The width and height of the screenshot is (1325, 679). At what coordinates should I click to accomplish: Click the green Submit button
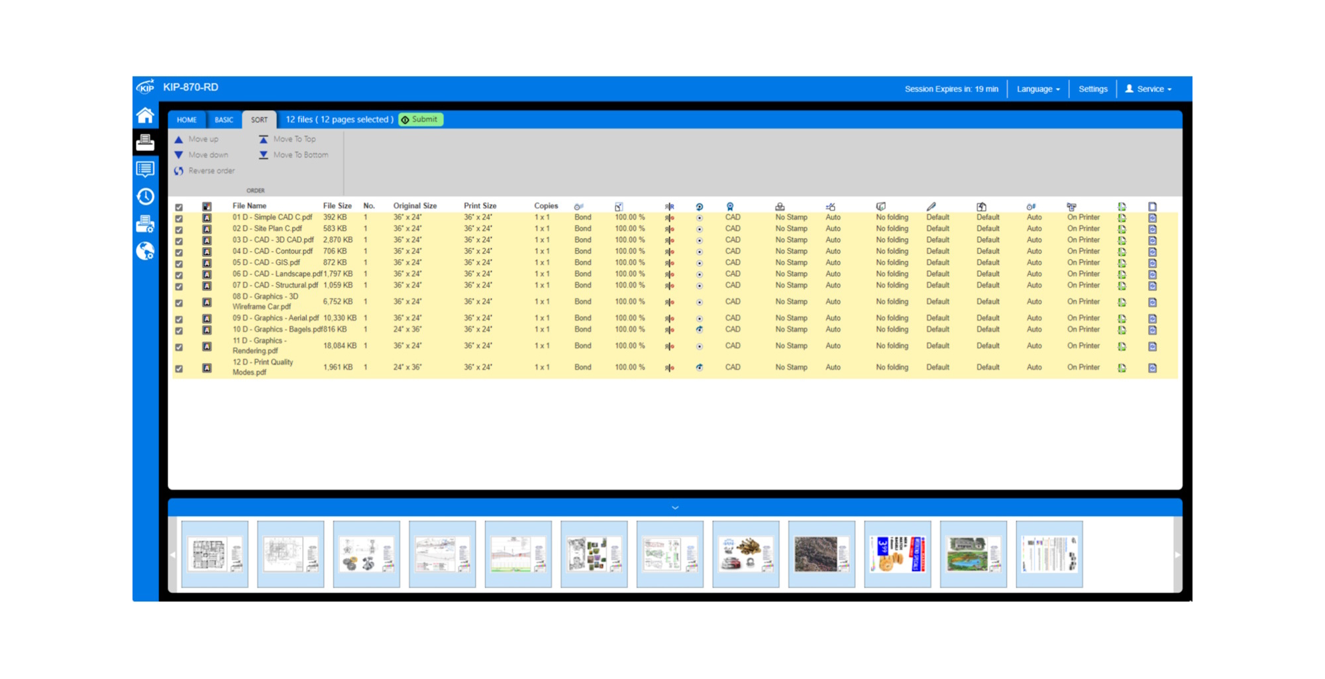tap(421, 119)
